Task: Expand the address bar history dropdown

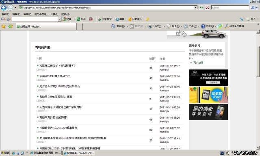Action: click(x=196, y=8)
